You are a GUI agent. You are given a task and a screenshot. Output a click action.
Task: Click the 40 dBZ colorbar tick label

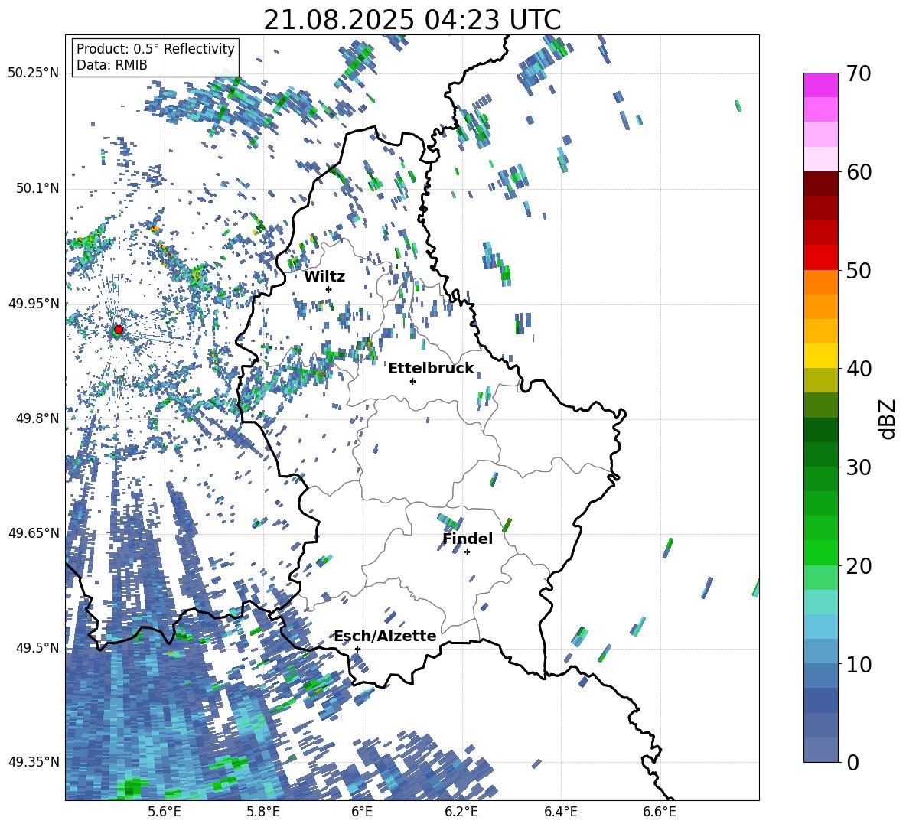tap(859, 369)
